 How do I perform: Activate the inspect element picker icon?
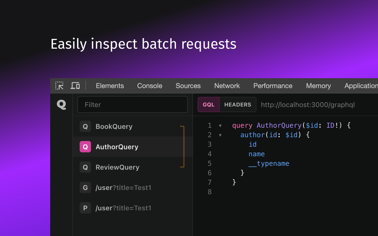(x=59, y=86)
